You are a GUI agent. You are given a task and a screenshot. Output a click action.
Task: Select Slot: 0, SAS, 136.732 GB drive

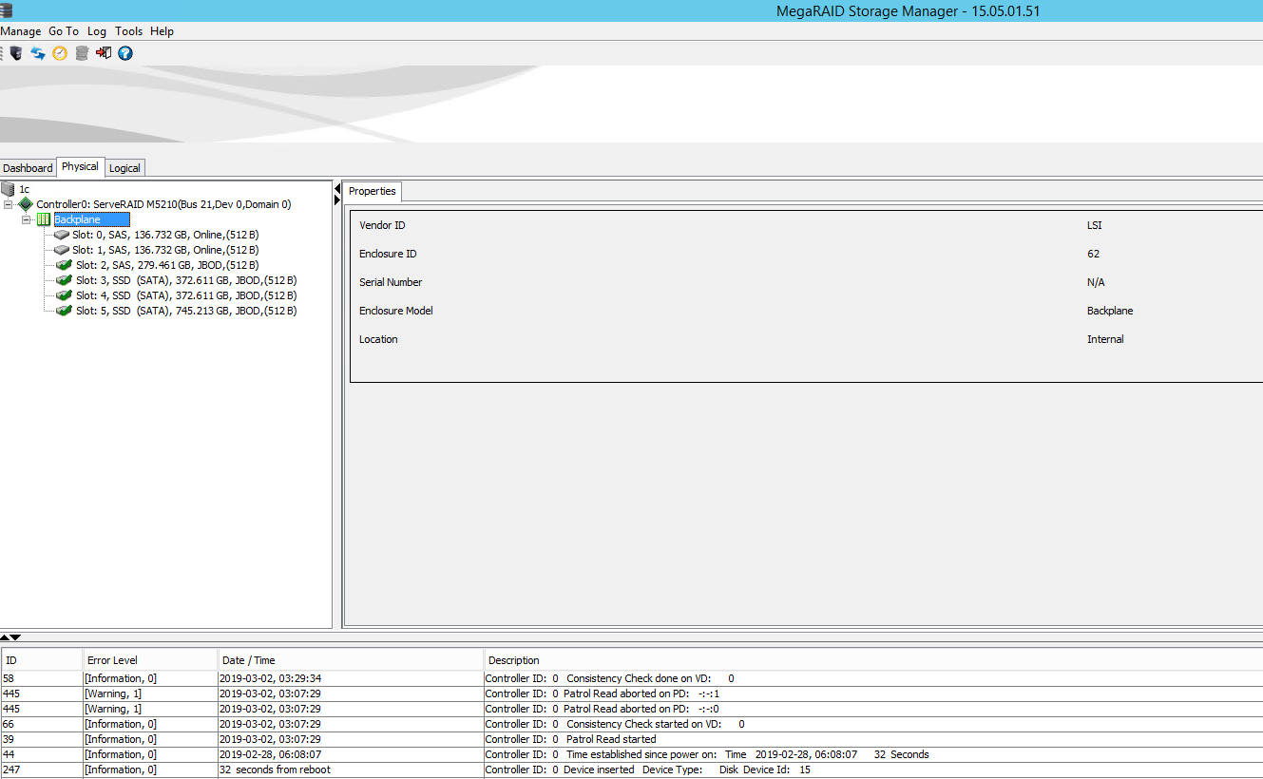click(x=165, y=235)
